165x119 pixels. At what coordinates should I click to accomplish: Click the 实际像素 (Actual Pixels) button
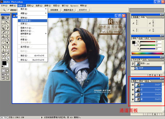54,10
